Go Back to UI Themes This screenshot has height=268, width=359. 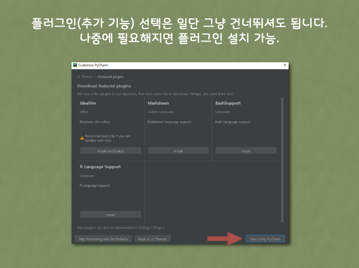tap(152, 239)
